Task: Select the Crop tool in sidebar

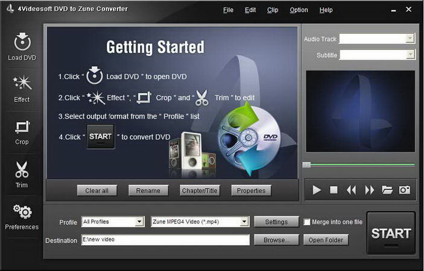Action: [x=22, y=132]
